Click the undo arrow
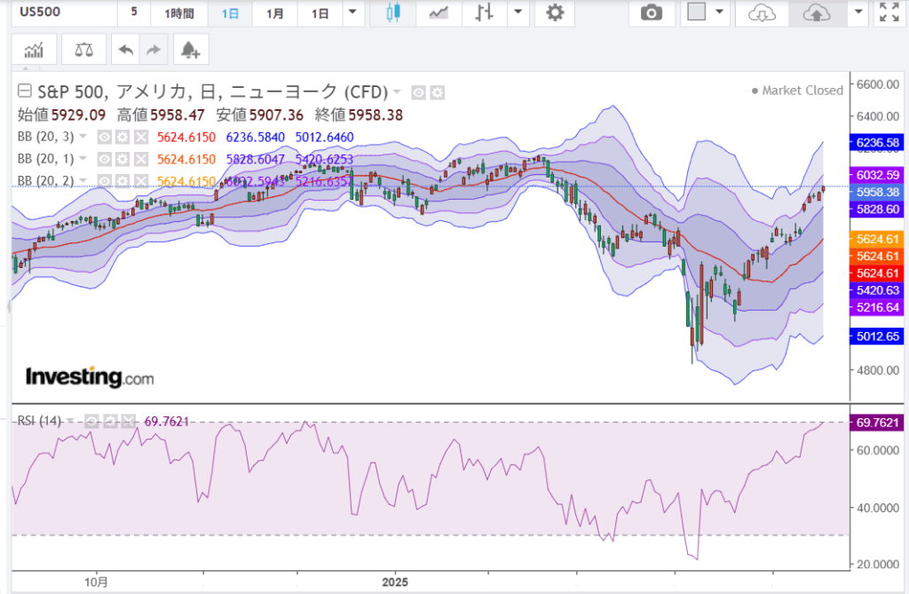 coord(125,50)
